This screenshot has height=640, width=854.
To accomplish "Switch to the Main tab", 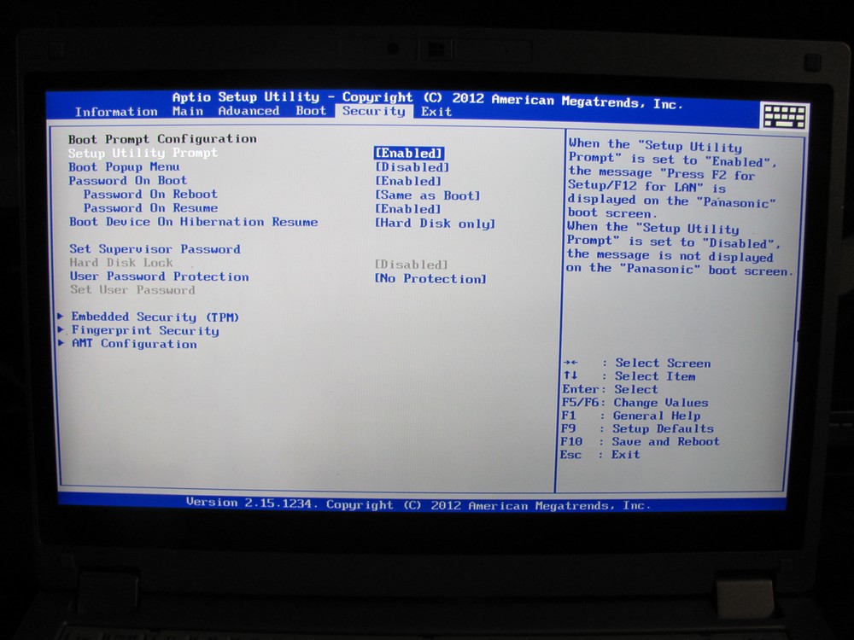I will click(x=188, y=111).
